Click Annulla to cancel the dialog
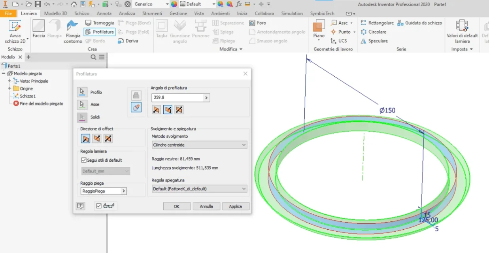Screen dimensions: 489x253 (206, 206)
